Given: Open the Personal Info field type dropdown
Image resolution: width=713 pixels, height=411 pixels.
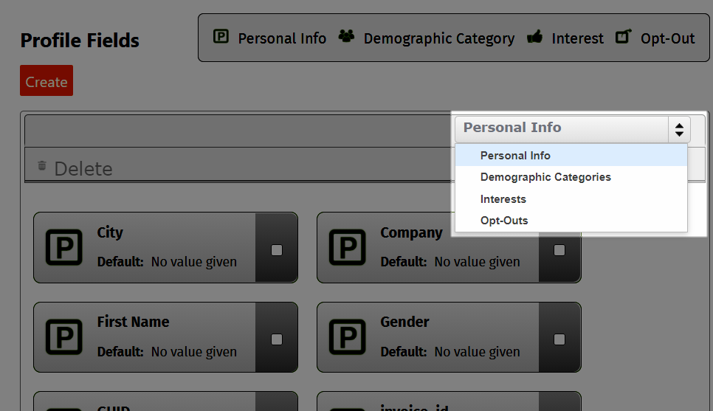Looking at the screenshot, I should pyautogui.click(x=573, y=130).
